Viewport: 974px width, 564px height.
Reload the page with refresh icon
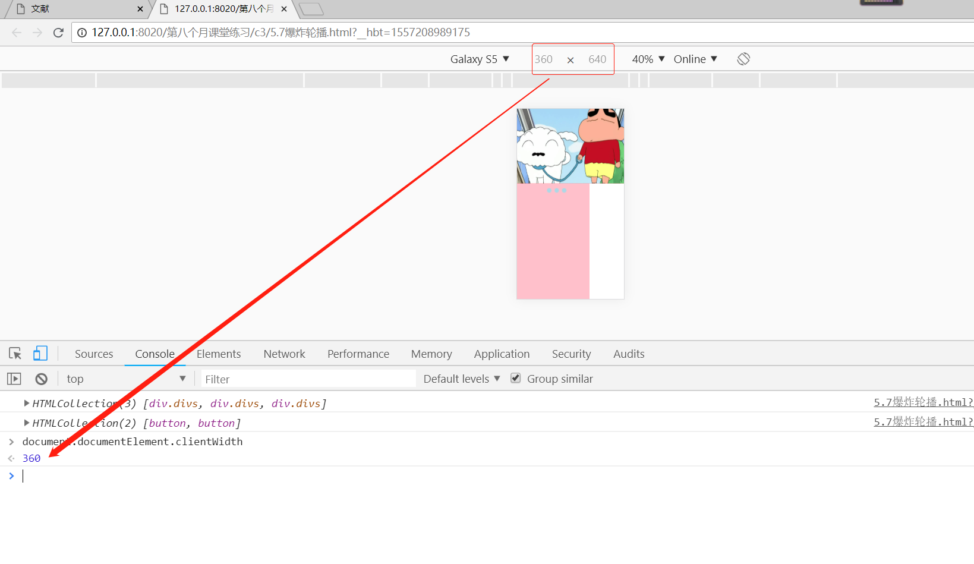click(58, 33)
